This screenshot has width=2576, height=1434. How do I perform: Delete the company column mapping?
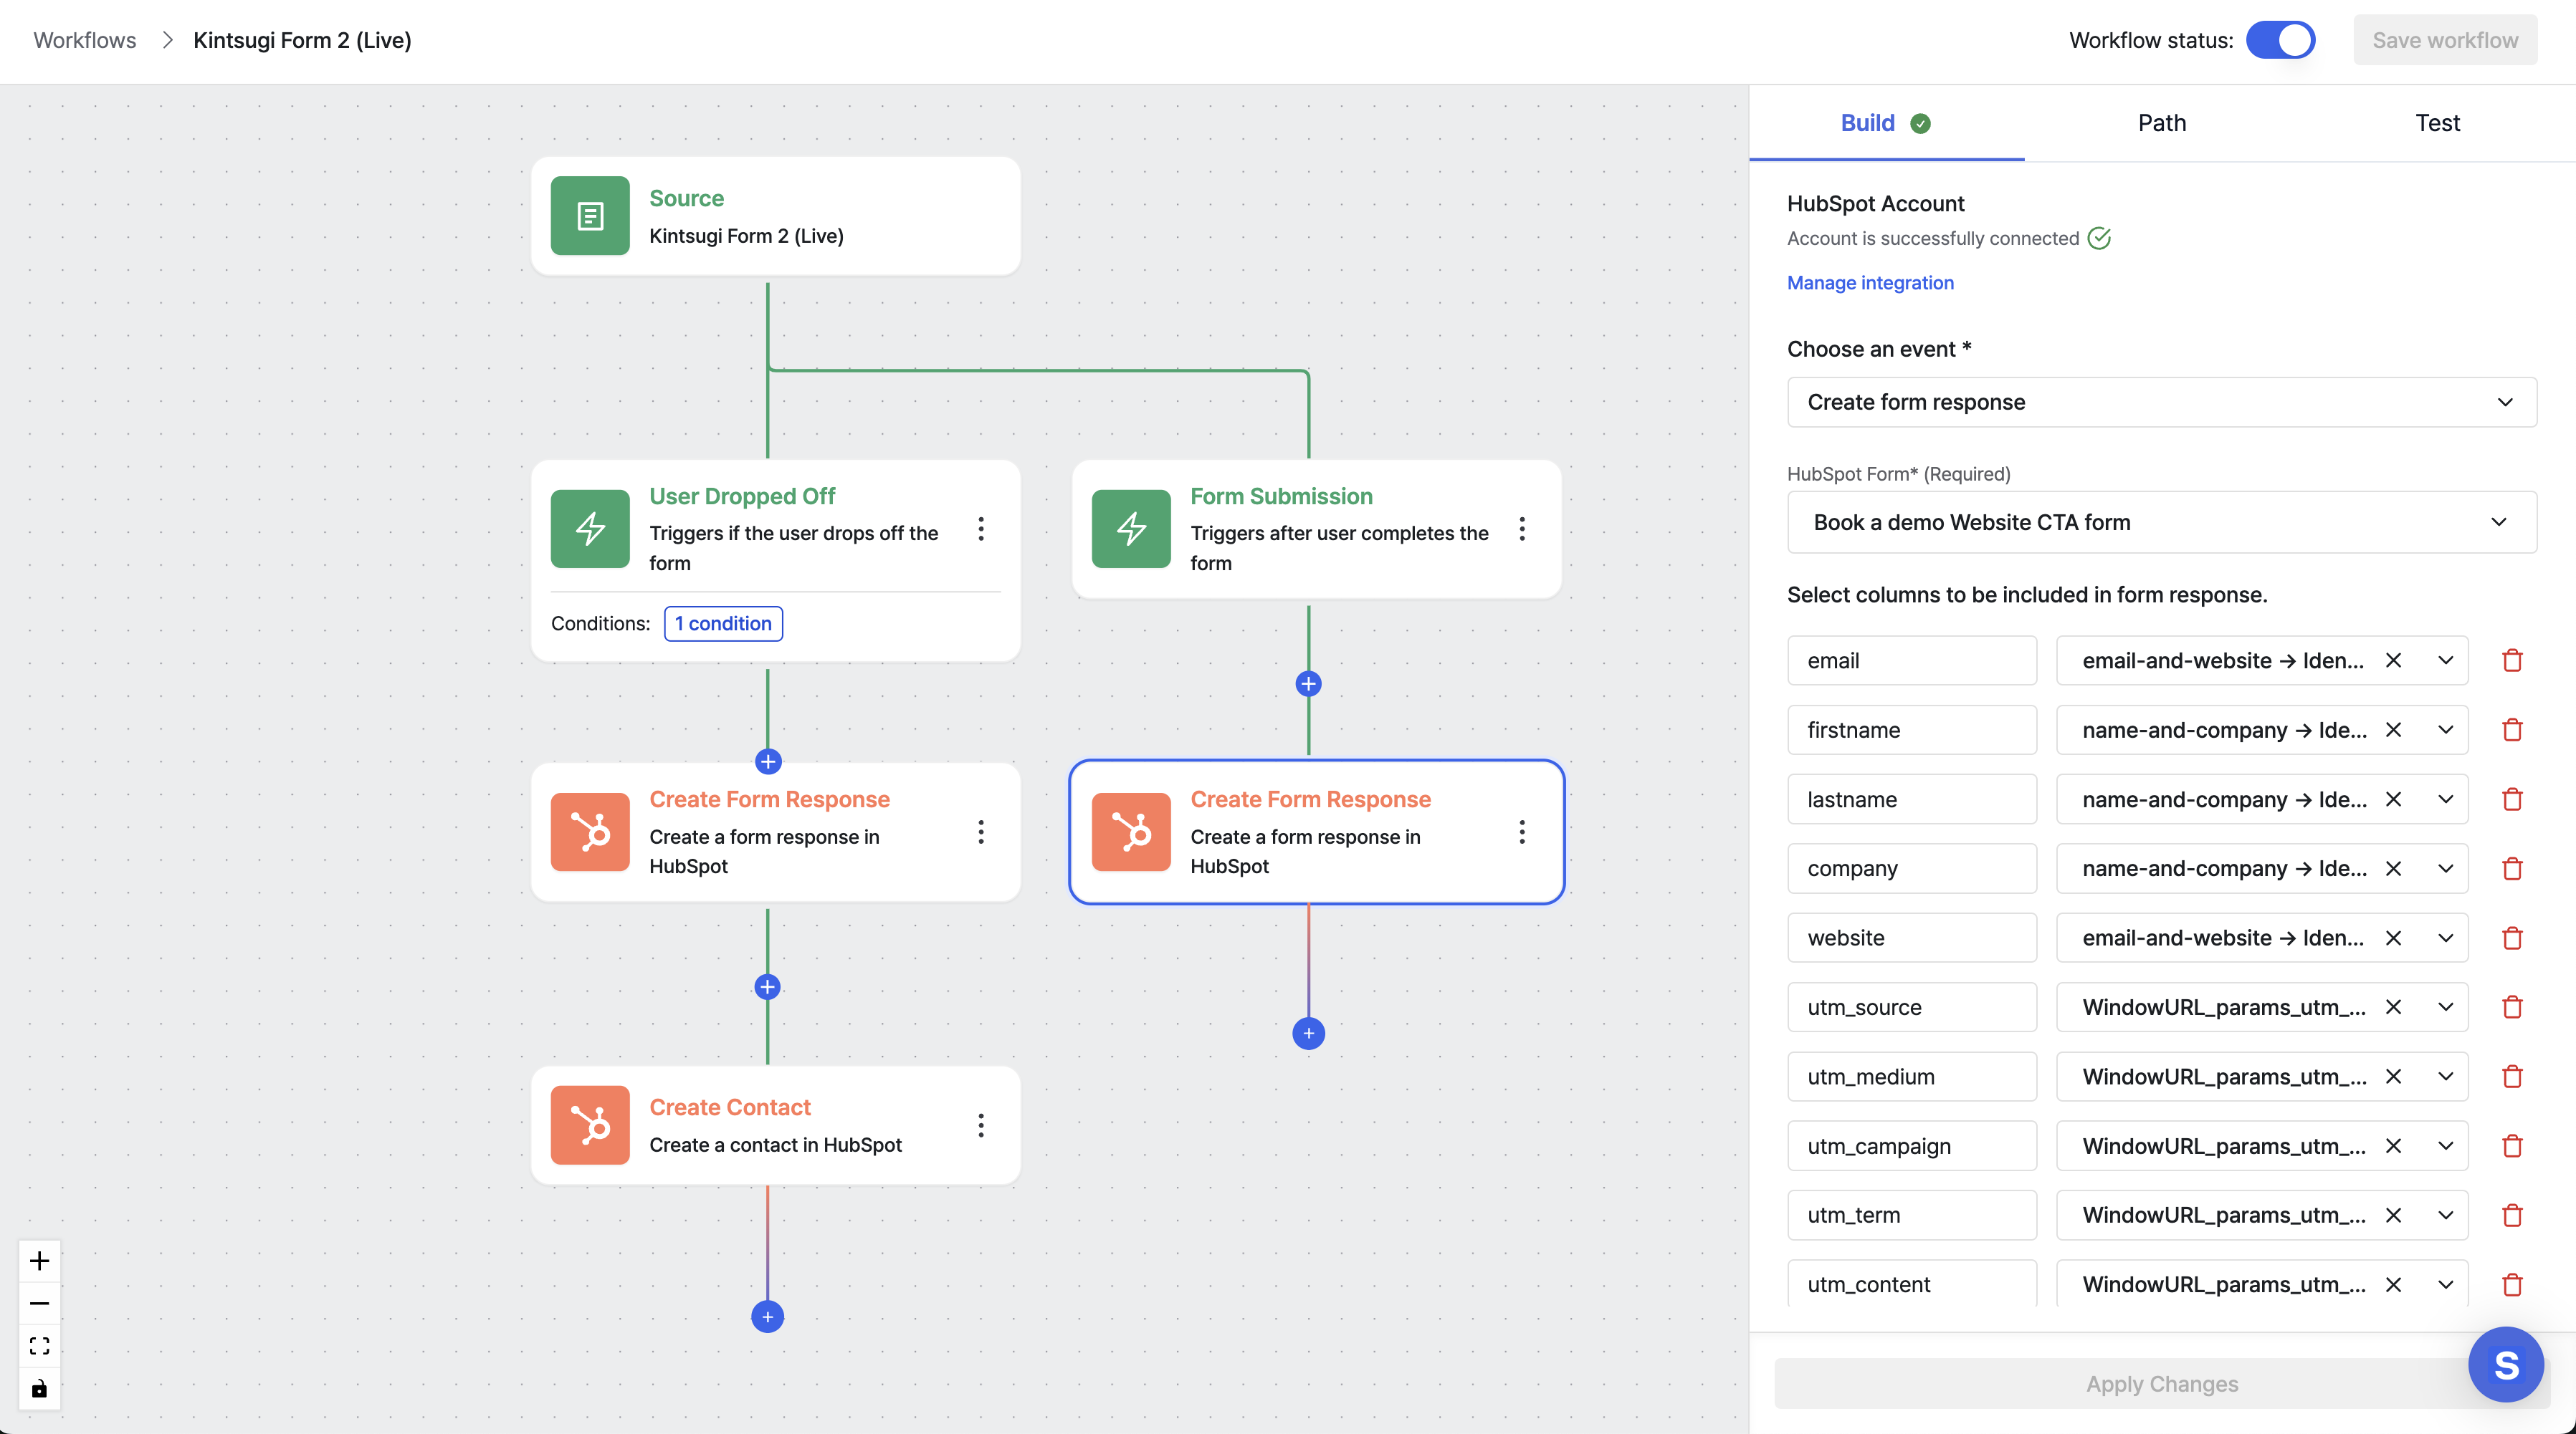[2512, 868]
